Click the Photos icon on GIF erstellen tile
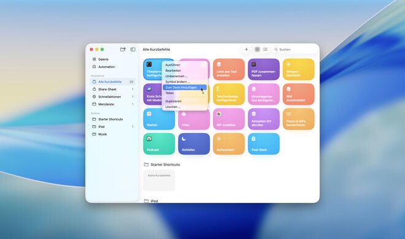 click(x=219, y=114)
